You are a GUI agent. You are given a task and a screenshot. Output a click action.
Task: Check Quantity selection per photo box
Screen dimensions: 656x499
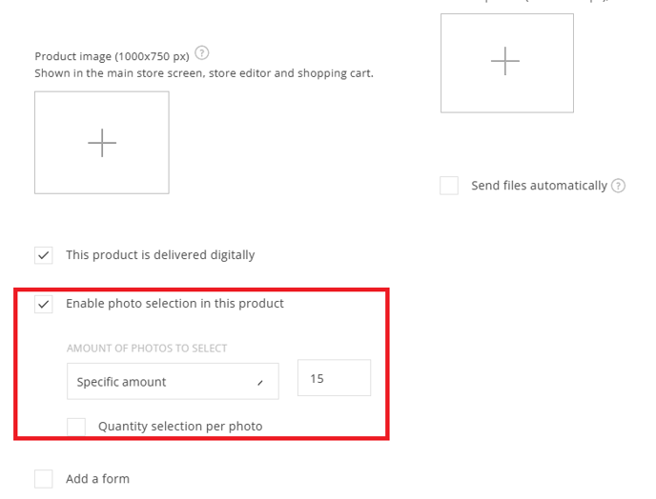(76, 427)
